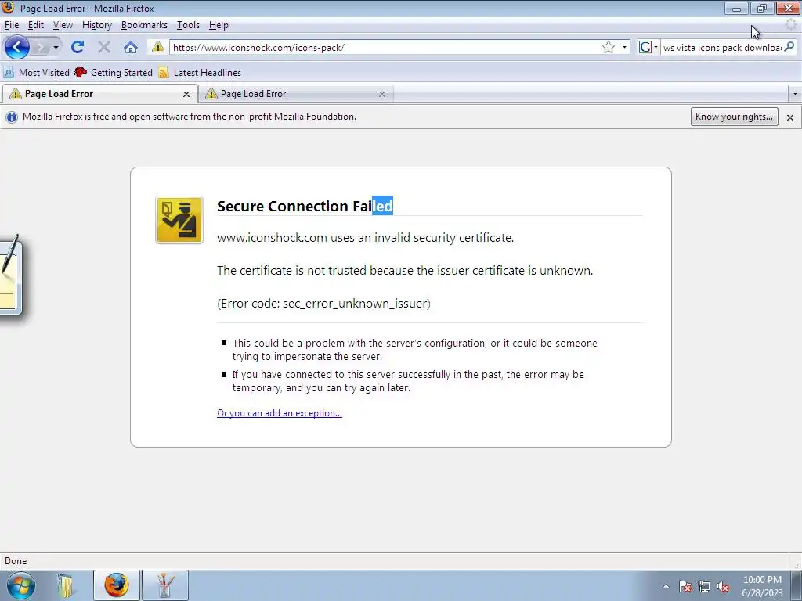
Task: Open the paint brushes taskbar application
Action: (x=164, y=585)
